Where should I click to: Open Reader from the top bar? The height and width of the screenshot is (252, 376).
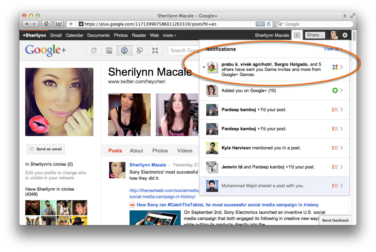coord(139,35)
